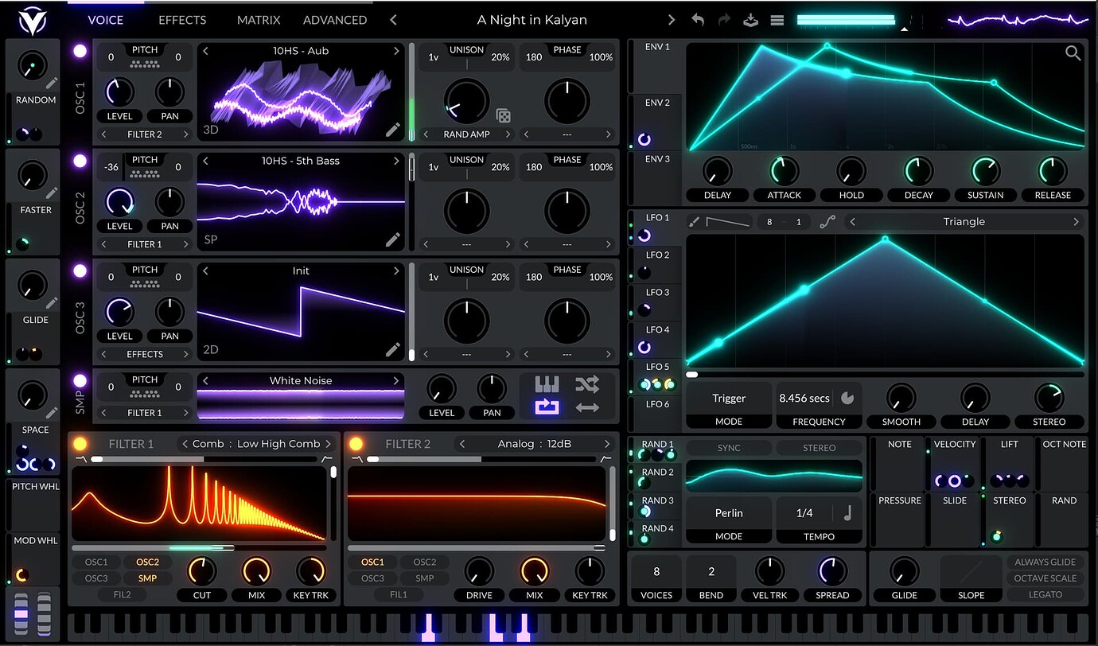Click the dice randomize icon in OSC 1 unison
This screenshot has height=646, width=1098.
click(x=503, y=115)
